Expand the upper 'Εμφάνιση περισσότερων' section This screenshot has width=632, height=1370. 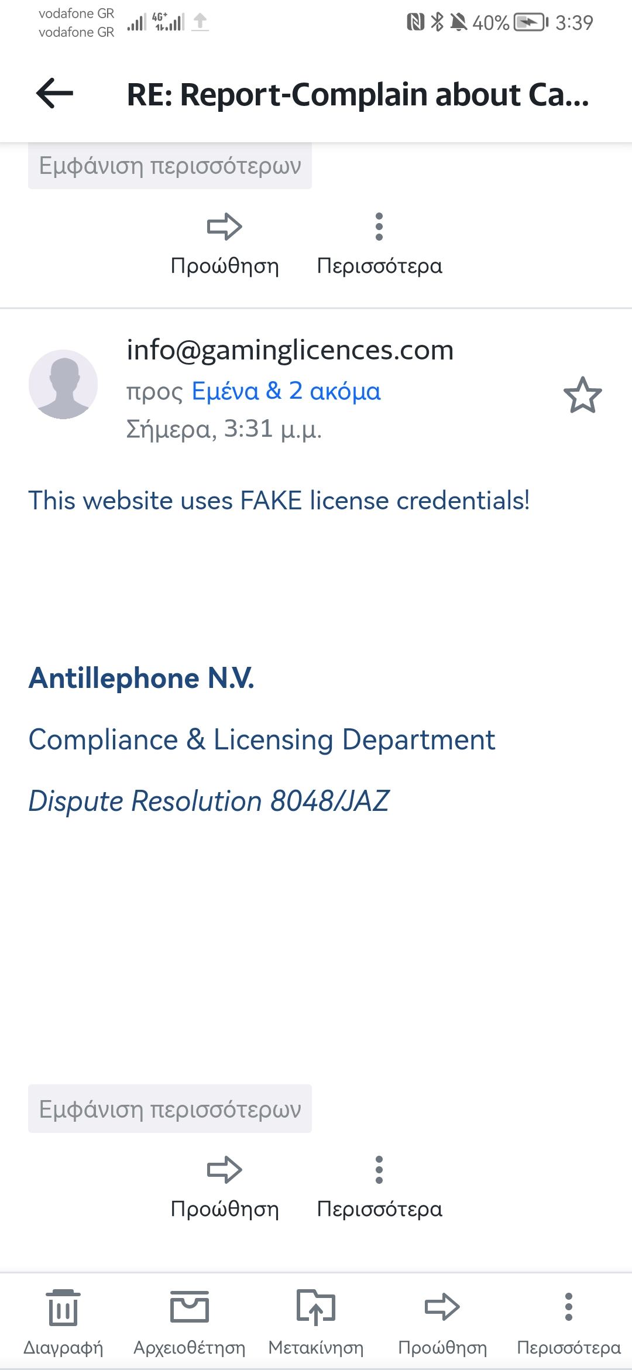[x=170, y=166]
